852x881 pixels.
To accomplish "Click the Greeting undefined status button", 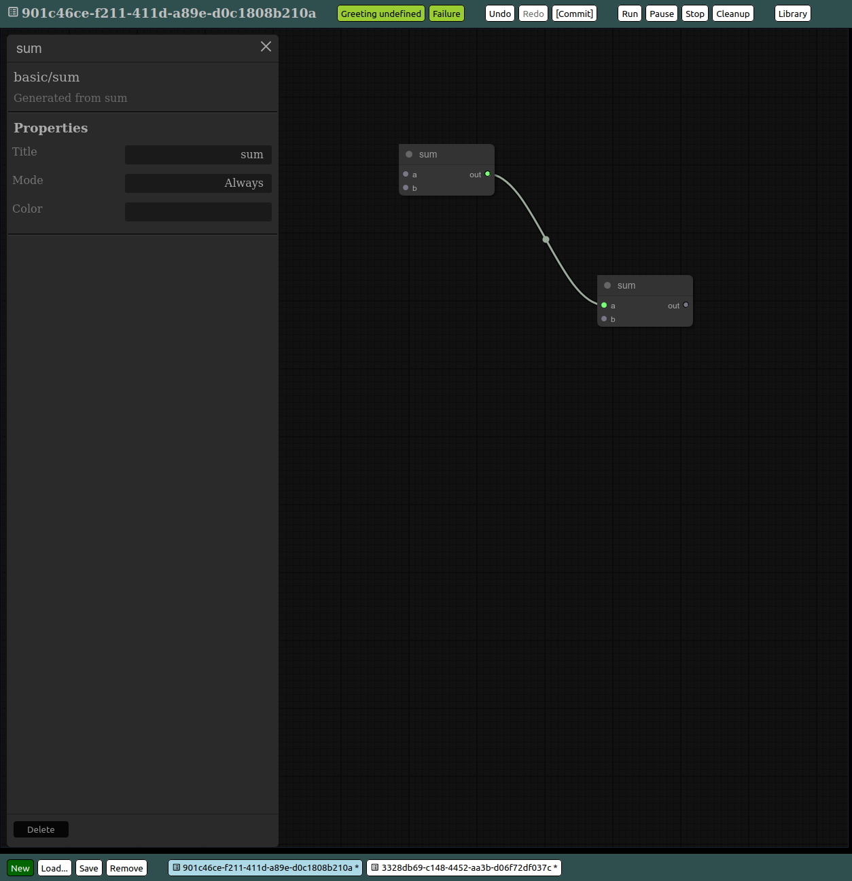I will (x=381, y=14).
